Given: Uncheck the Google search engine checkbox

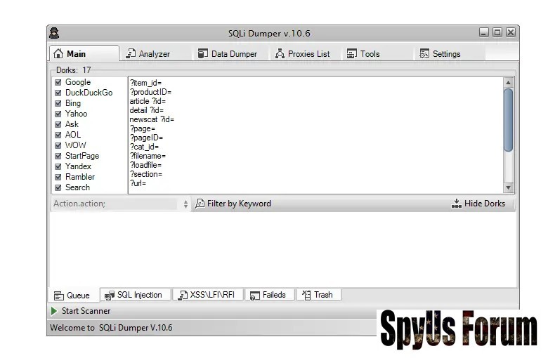Looking at the screenshot, I should click(x=58, y=82).
